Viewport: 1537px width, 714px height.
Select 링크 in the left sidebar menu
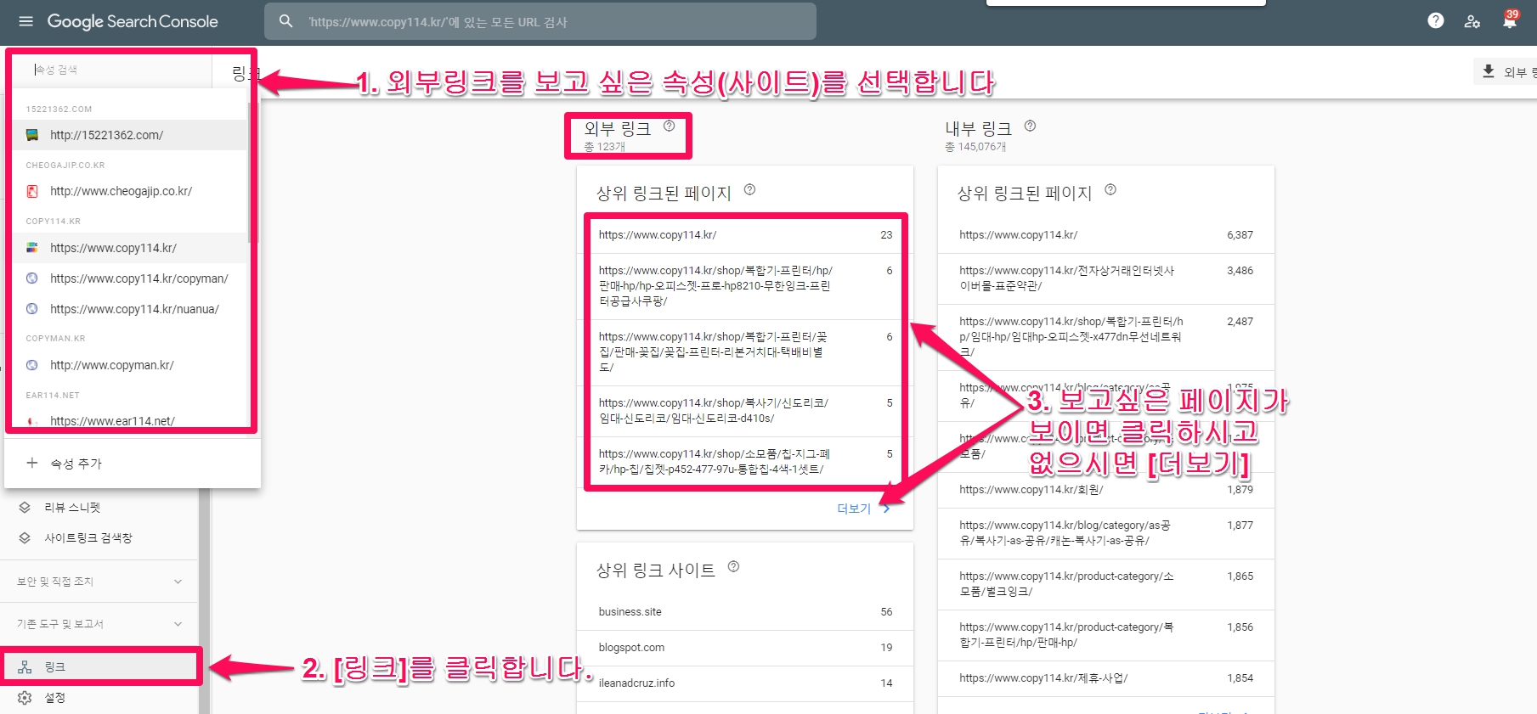click(x=54, y=667)
